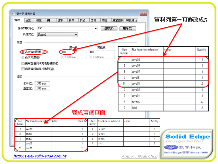Open the 群組 tab
The width and height of the screenshot is (218, 164).
coord(82,20)
